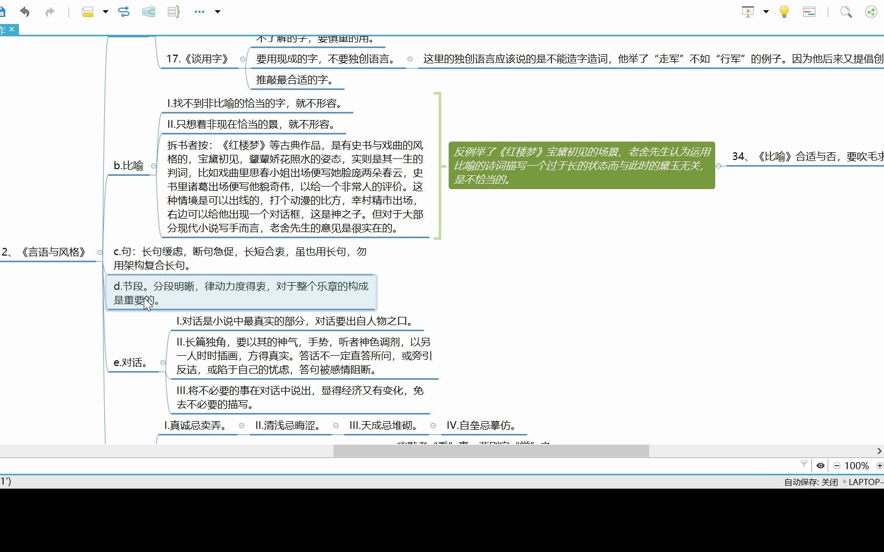Toggle collapse circle after I.真诚忌卖弄

pos(241,425)
